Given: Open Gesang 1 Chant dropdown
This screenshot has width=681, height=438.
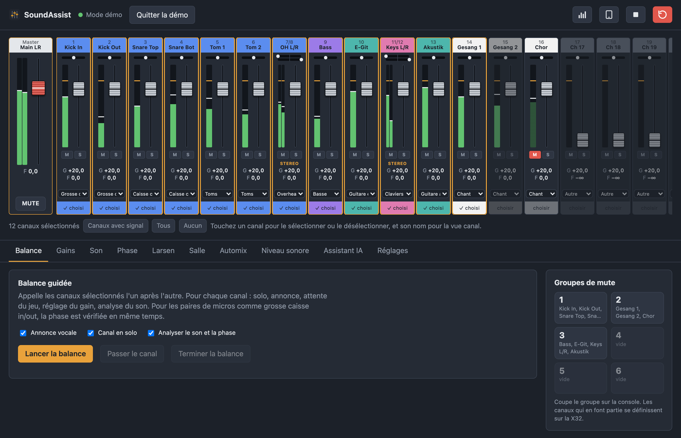Looking at the screenshot, I should 469,194.
